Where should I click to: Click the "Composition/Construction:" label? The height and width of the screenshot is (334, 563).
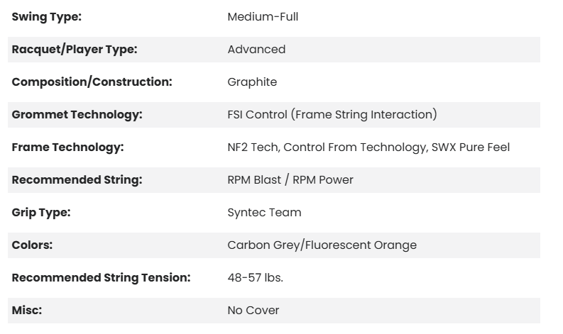[x=92, y=82]
